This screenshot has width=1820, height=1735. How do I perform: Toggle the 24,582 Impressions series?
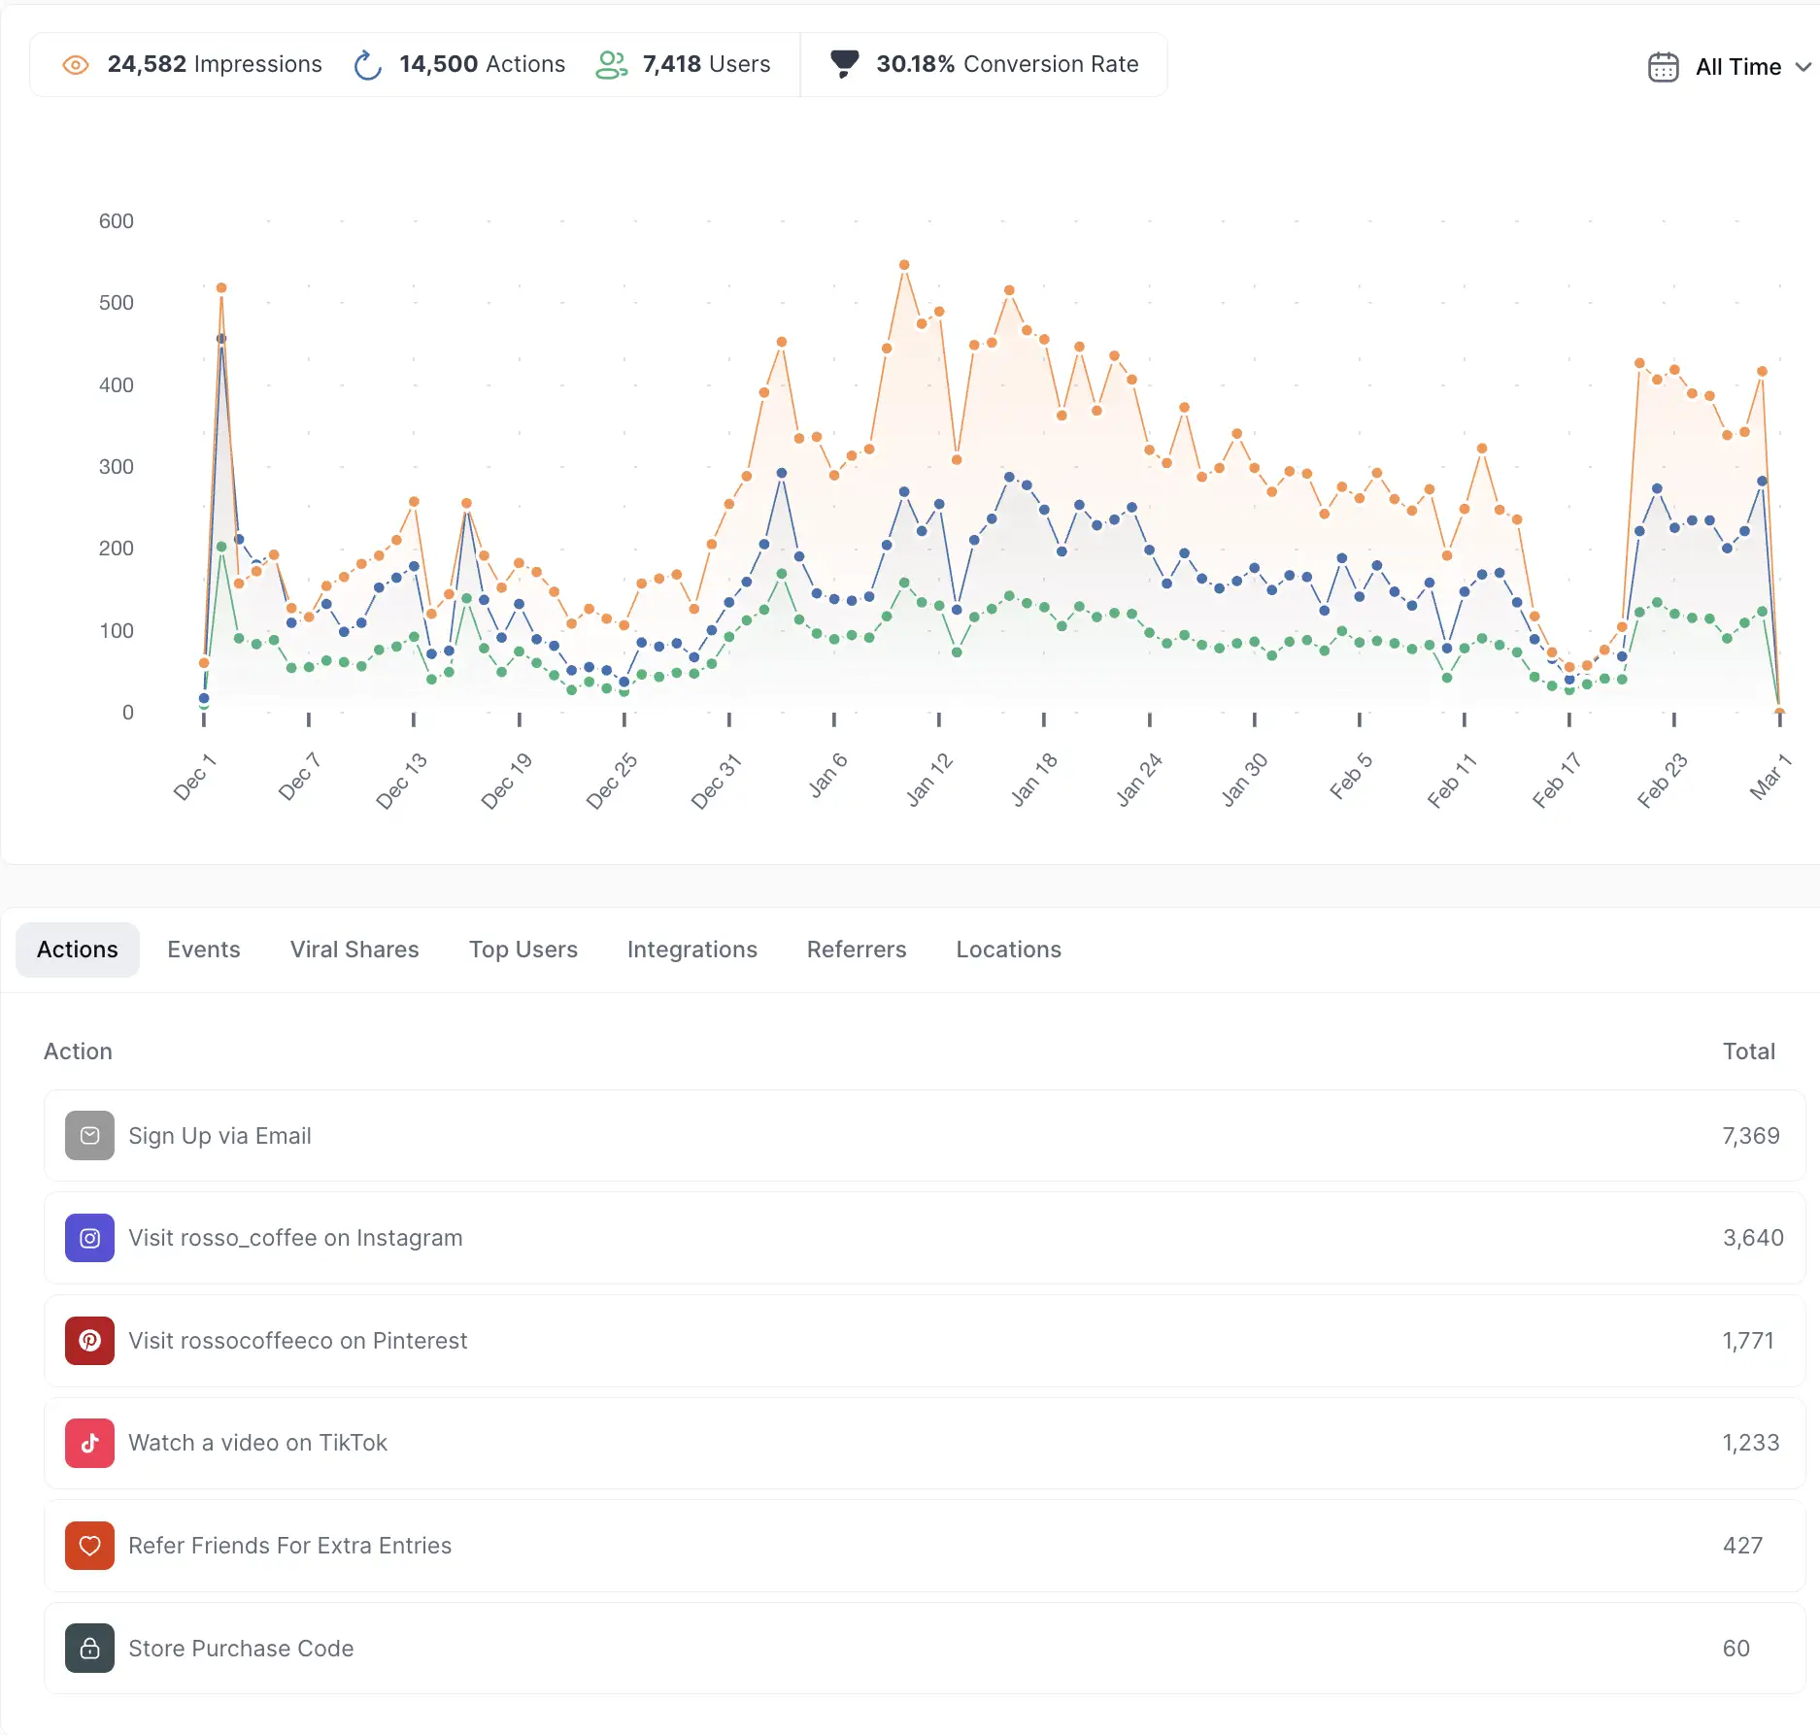click(192, 64)
